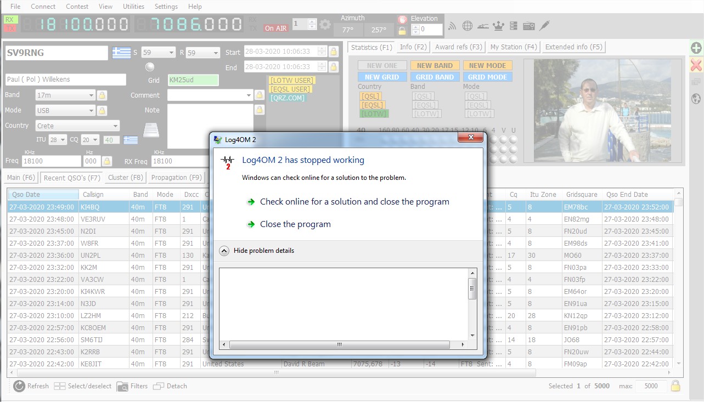Toggle the Comment lock icon
Image resolution: width=704 pixels, height=402 pixels.
pos(260,95)
